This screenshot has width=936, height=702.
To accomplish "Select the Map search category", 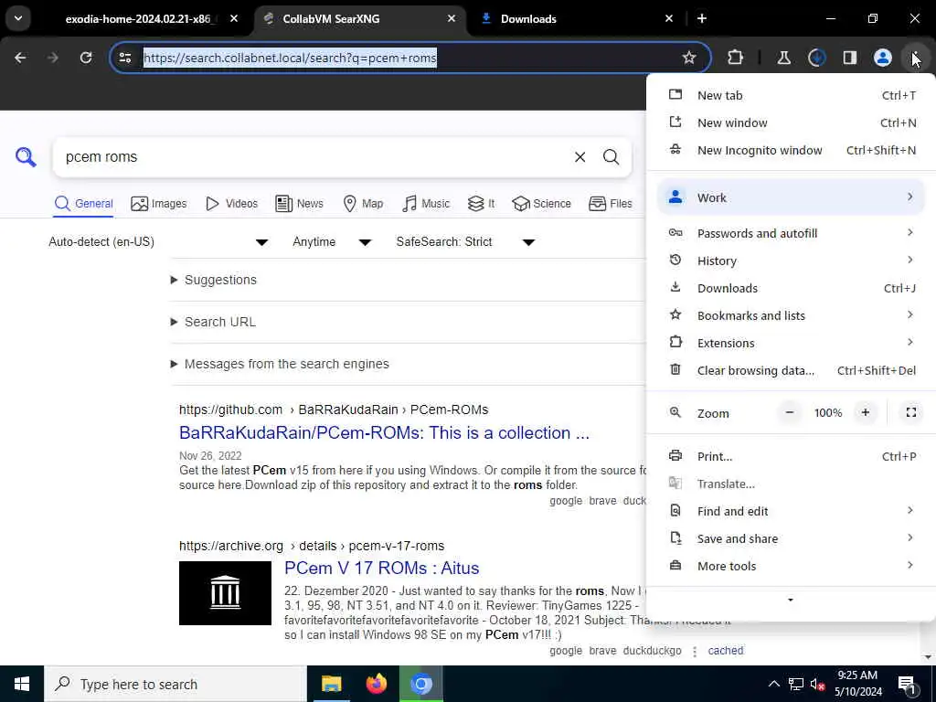I will click(363, 204).
